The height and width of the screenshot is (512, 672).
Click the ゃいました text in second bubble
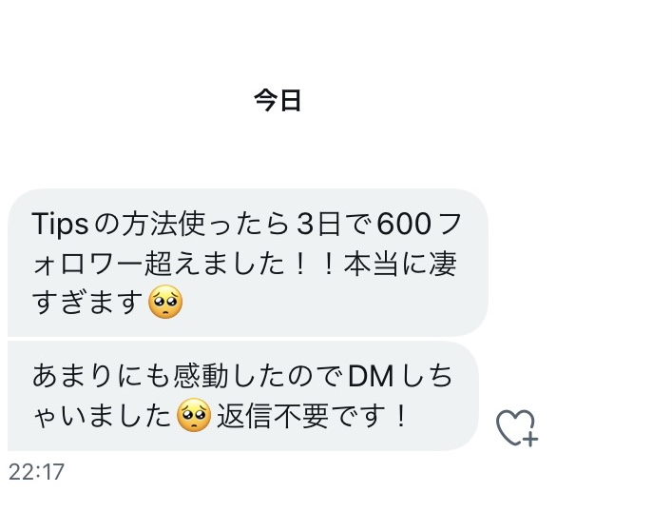102,416
